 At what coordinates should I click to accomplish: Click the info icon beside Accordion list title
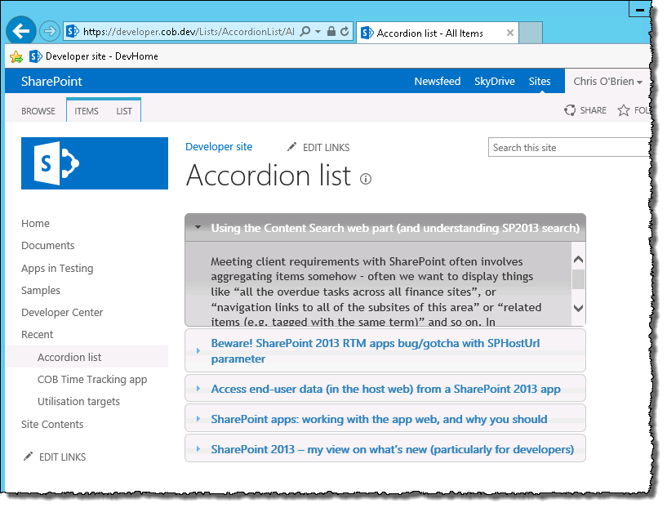coord(366,179)
